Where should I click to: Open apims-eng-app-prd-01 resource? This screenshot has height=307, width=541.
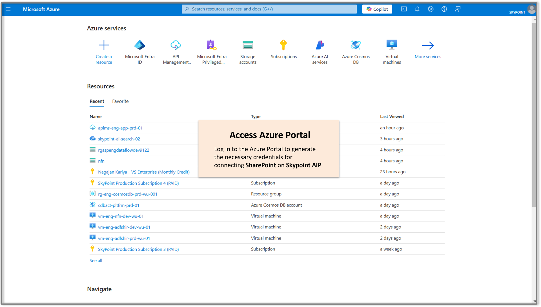coord(120,128)
